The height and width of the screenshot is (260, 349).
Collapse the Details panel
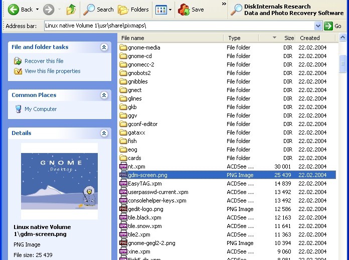[x=104, y=133]
